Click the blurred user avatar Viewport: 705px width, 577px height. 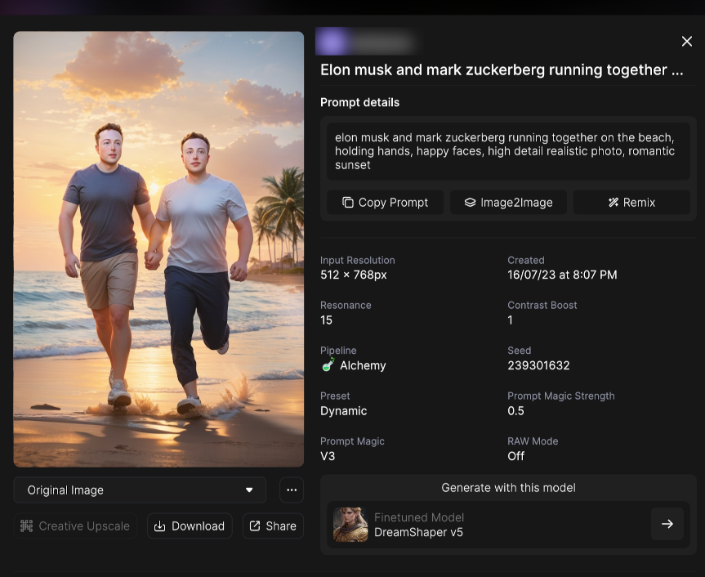tap(332, 42)
